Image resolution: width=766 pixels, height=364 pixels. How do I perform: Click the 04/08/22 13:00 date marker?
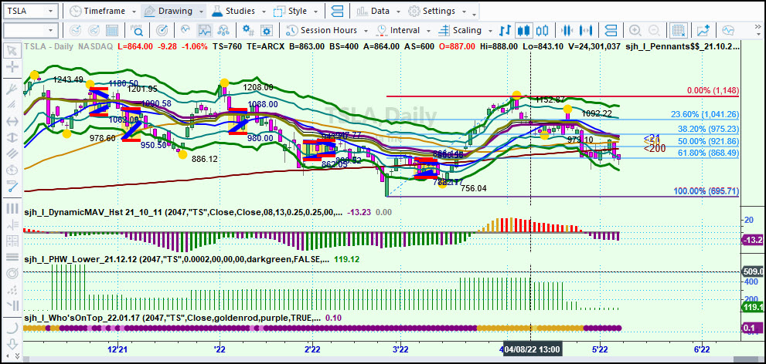(x=532, y=349)
